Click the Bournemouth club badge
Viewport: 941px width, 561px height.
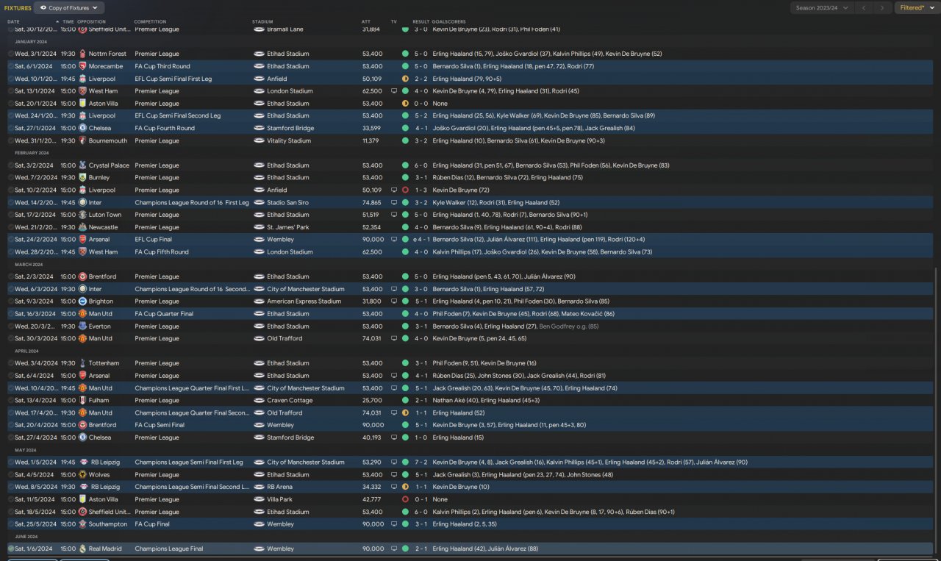point(82,140)
